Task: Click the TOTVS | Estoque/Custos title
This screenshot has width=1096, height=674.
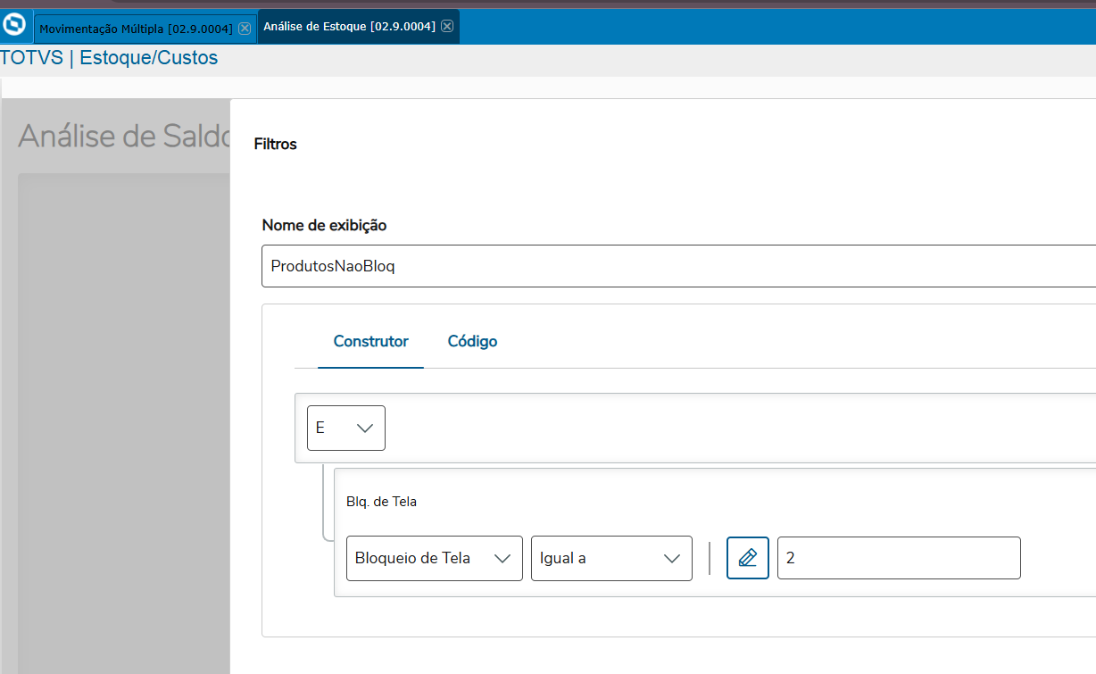Action: (109, 58)
